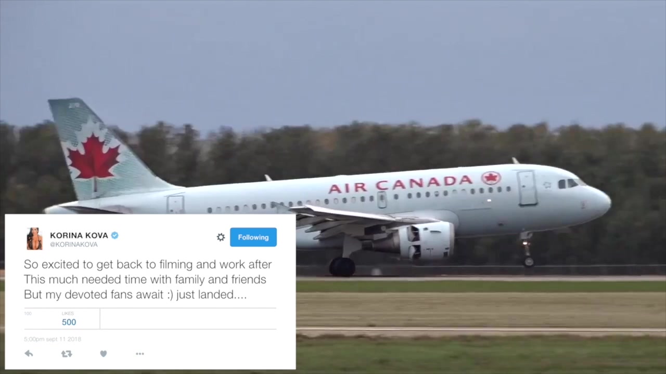Click the airplane's front cabin door

527,188
